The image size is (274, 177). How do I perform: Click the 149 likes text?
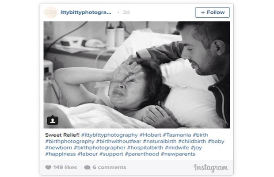coord(65,167)
